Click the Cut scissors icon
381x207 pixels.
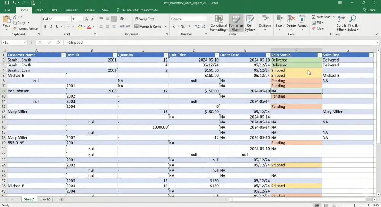tap(15, 17)
